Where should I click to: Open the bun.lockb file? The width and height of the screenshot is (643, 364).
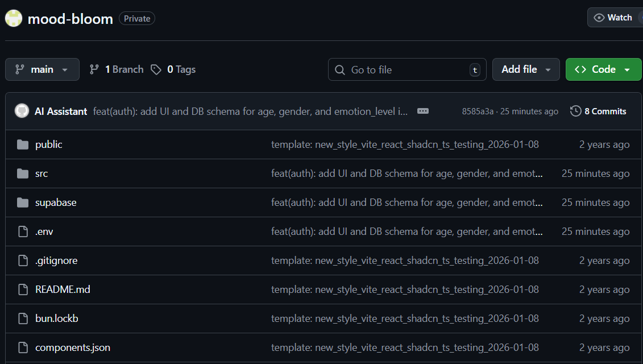point(57,318)
